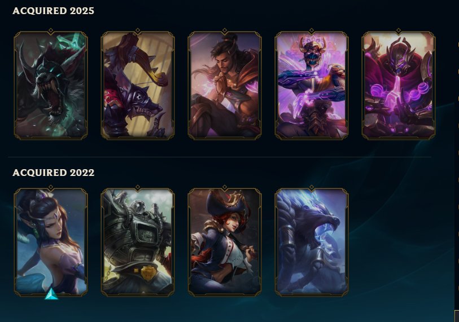
Task: Open the roaring teal-glow werewolf skin card
Action: [x=51, y=85]
